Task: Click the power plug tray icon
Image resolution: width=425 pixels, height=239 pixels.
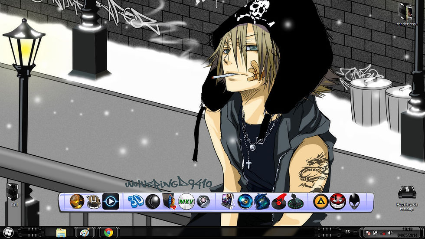Action: point(376,233)
